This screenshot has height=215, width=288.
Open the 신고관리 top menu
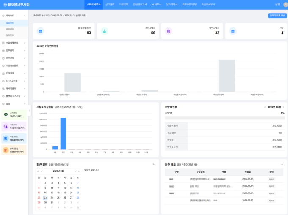pos(110,4)
